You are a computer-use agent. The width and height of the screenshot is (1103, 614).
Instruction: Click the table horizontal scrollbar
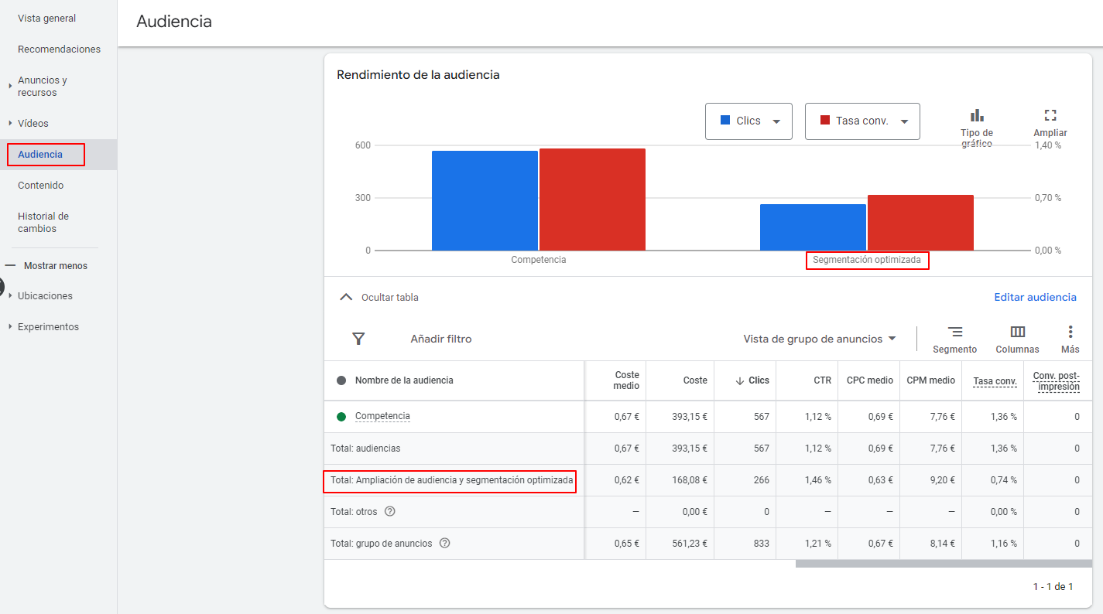(x=944, y=563)
